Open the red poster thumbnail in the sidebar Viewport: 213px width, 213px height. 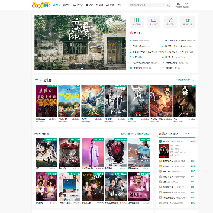(x=164, y=151)
